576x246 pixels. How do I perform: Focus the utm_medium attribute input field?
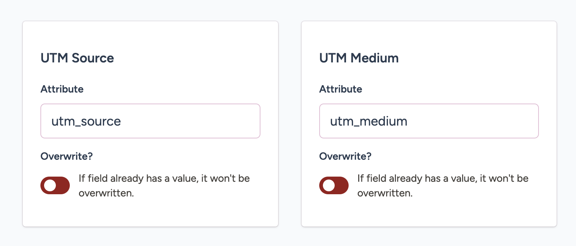click(429, 121)
